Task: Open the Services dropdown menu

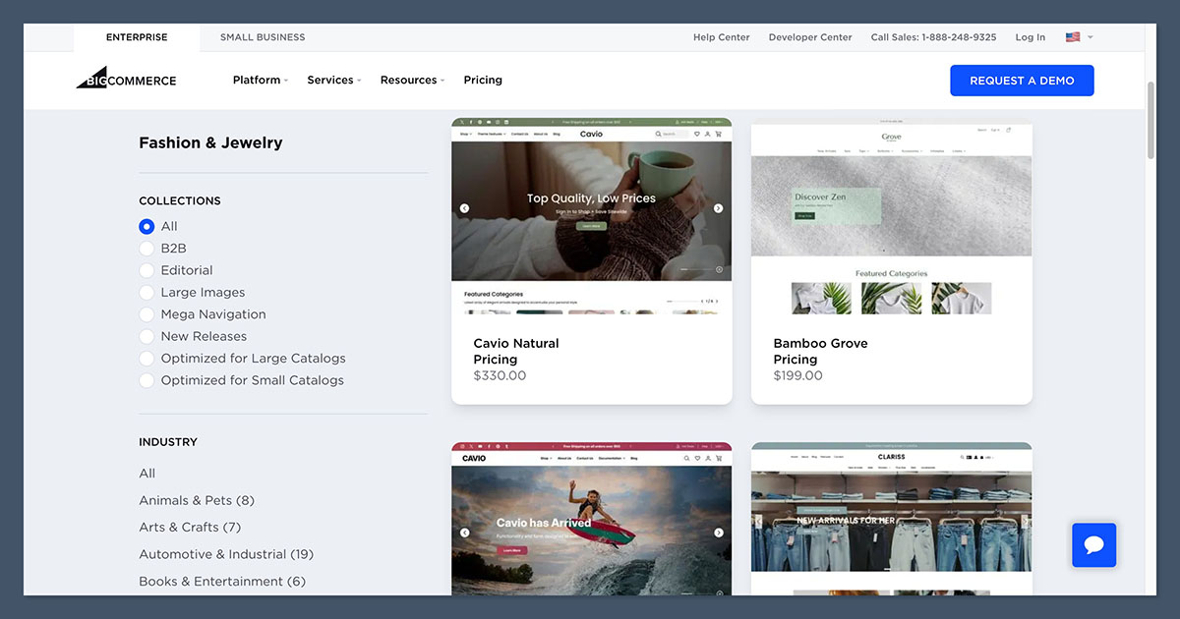Action: pyautogui.click(x=333, y=81)
